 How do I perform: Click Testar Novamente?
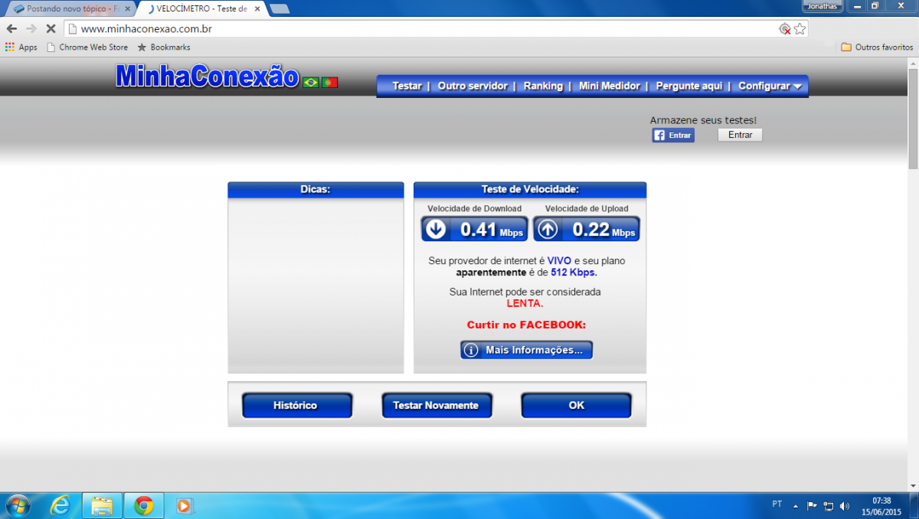pyautogui.click(x=437, y=406)
